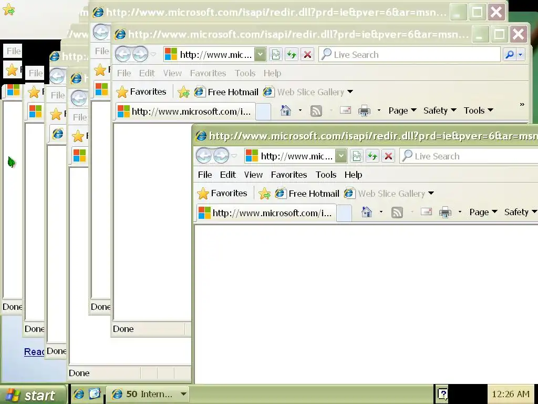This screenshot has height=404, width=538.
Task: Go back in the second IE window
Action: (123, 54)
